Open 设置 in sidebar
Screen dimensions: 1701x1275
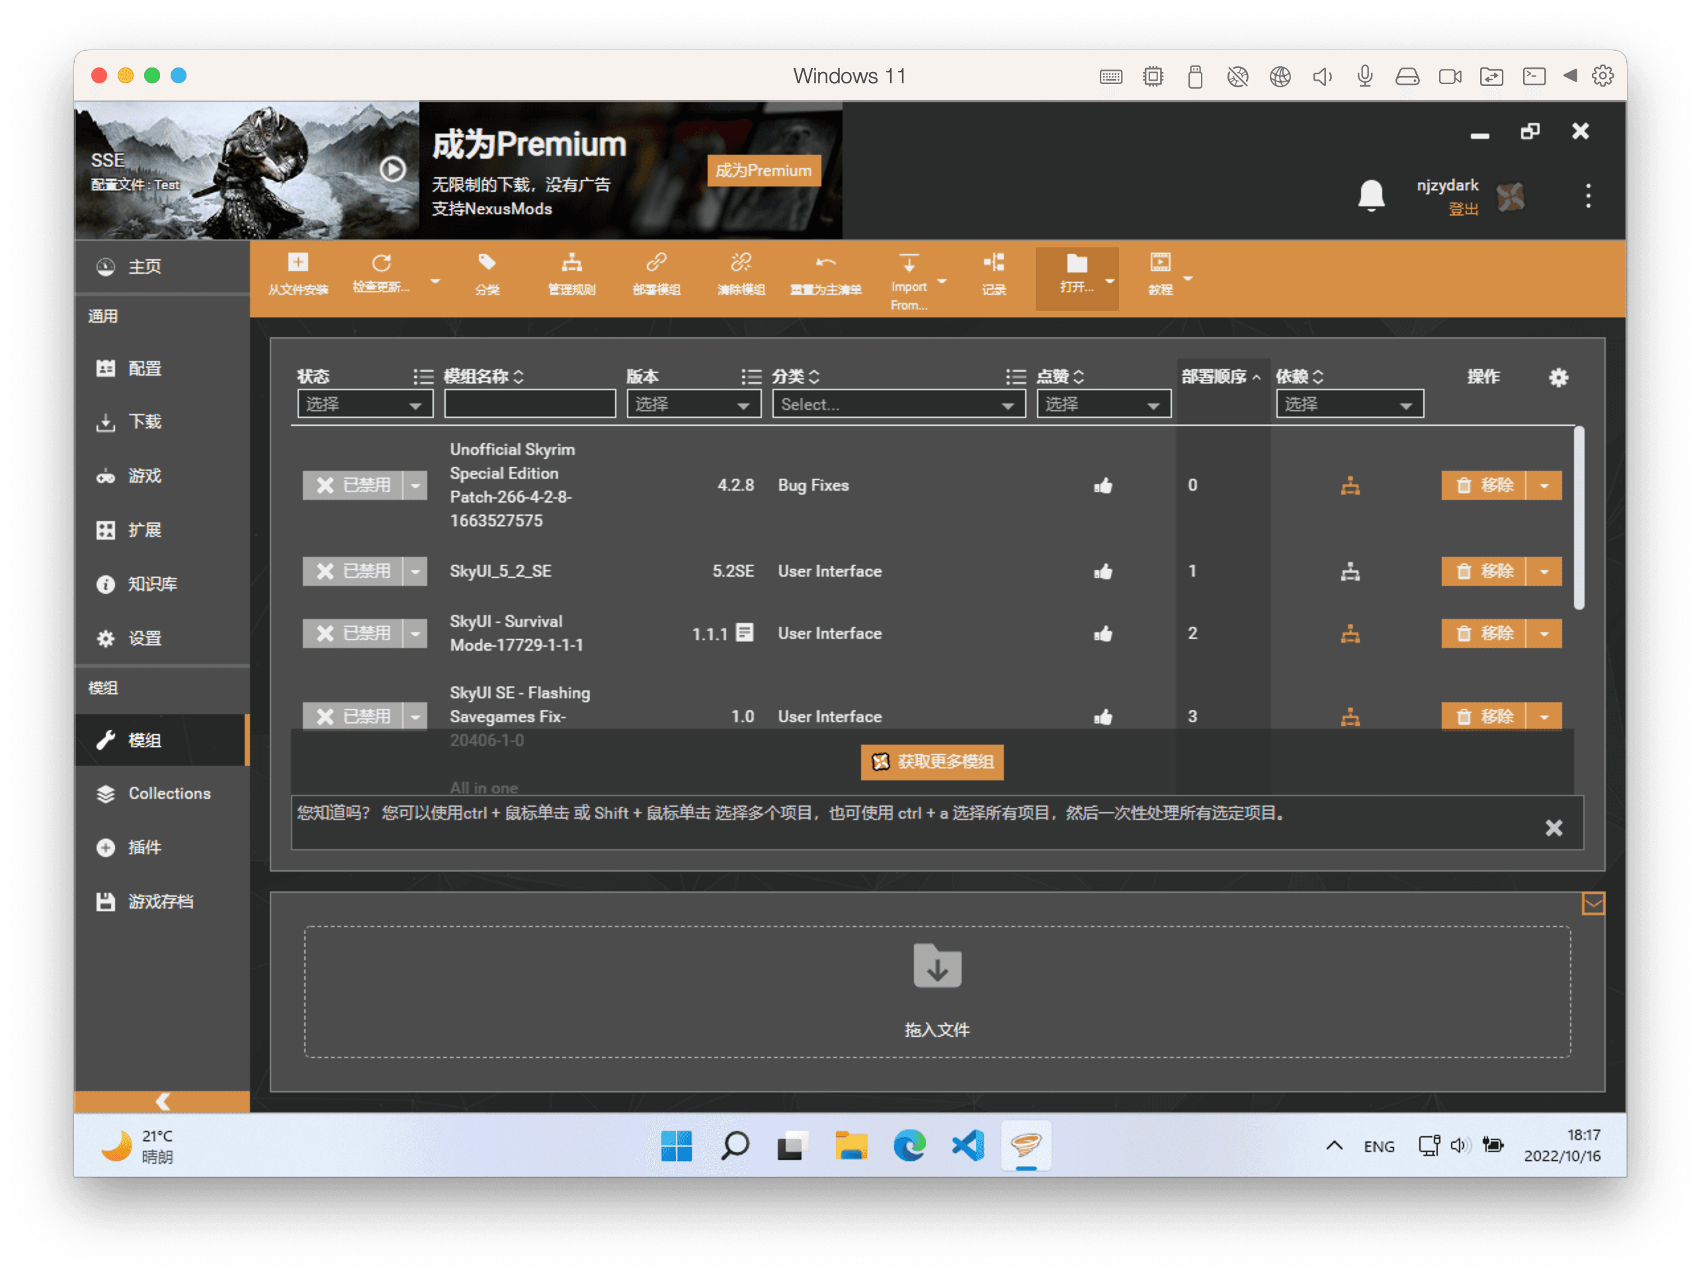[162, 639]
